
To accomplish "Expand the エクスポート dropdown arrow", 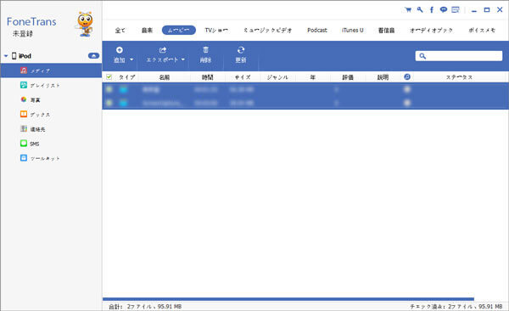I will (183, 59).
